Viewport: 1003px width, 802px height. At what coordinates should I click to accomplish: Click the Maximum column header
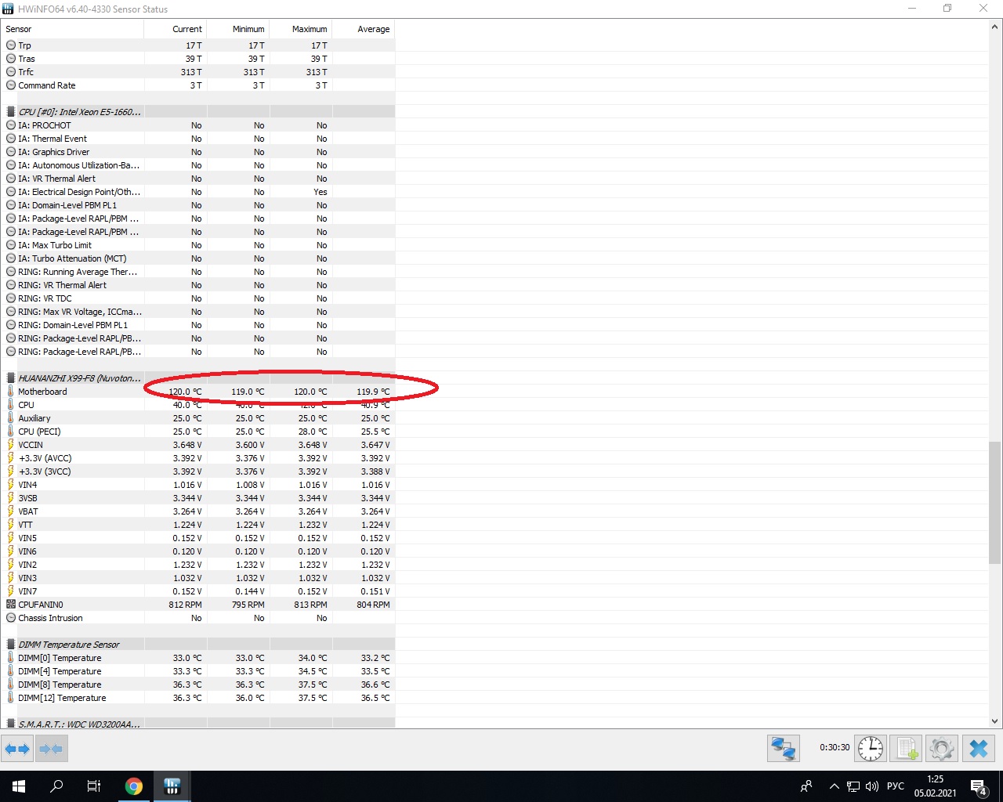pyautogui.click(x=301, y=29)
